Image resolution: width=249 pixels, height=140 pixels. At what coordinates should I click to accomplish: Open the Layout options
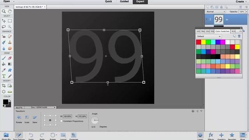click(x=63, y=136)
